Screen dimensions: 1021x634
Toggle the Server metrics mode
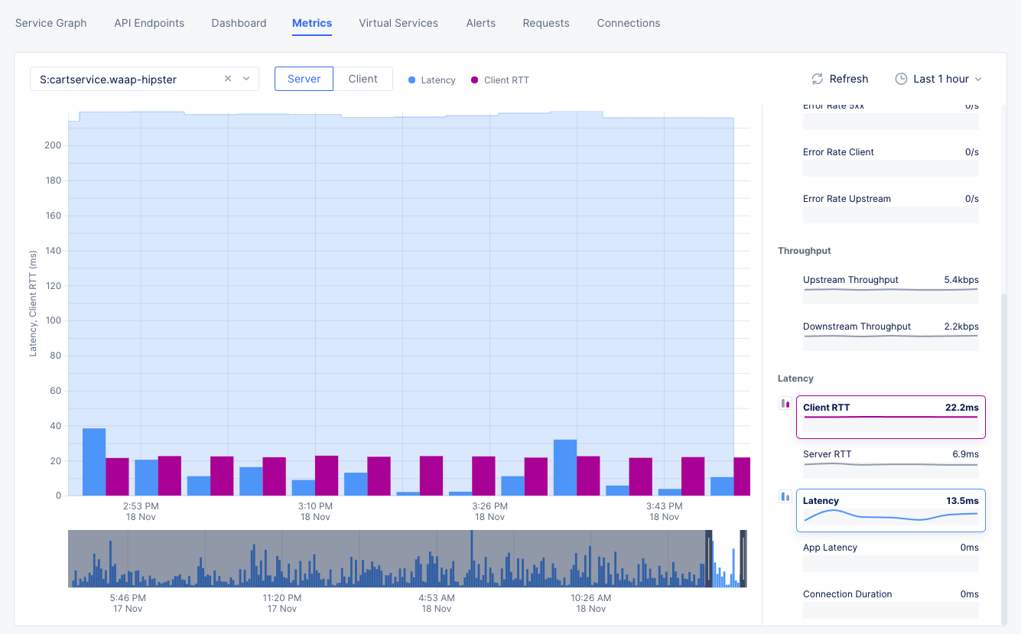304,78
